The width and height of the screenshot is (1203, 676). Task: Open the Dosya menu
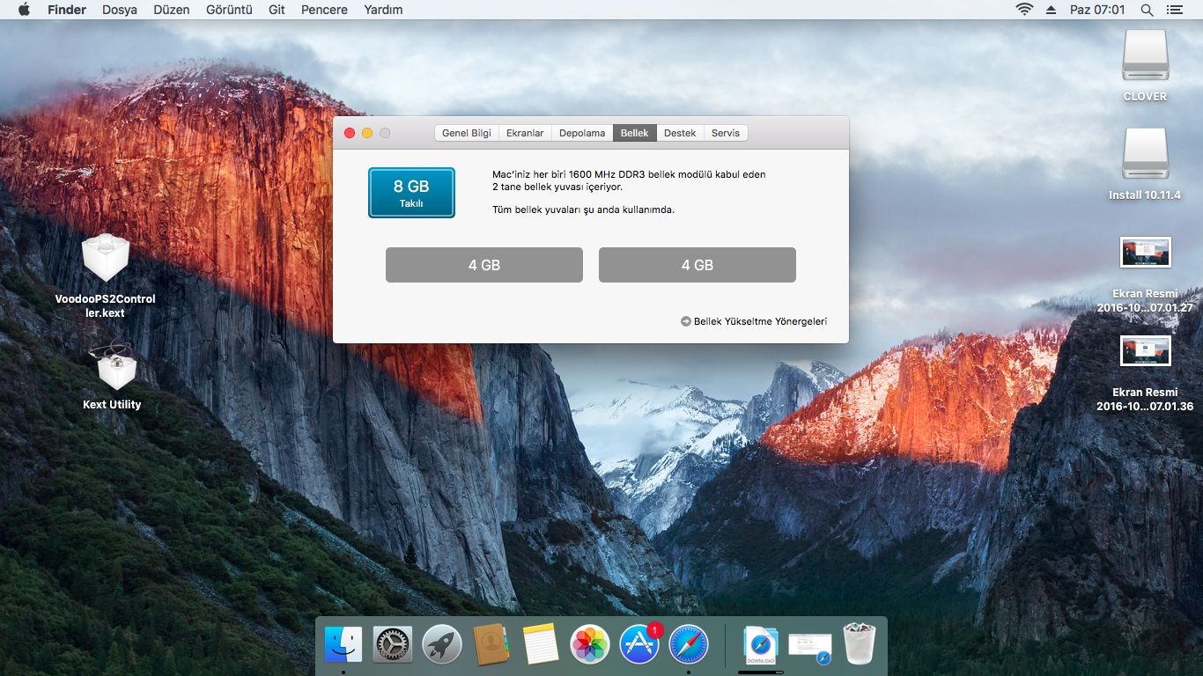point(120,10)
